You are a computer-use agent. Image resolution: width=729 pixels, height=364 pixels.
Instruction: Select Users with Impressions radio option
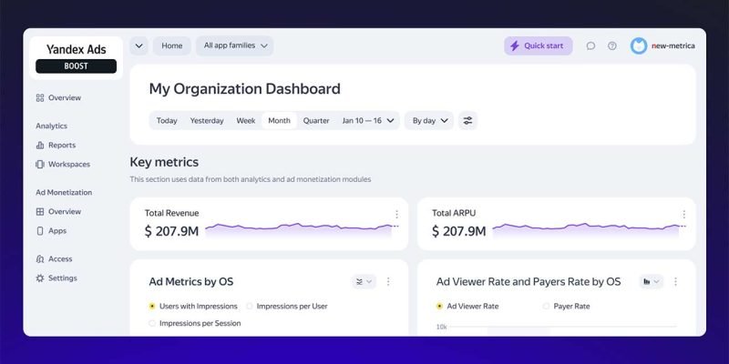point(152,307)
